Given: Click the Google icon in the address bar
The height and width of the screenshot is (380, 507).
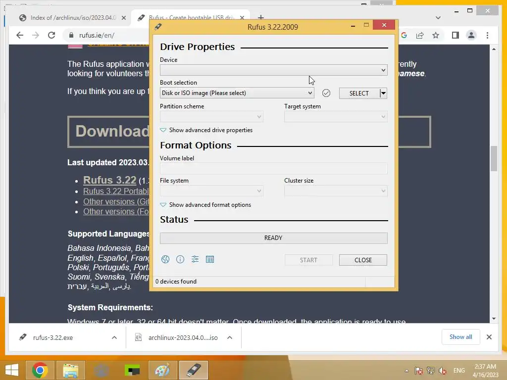Looking at the screenshot, I should tap(404, 35).
